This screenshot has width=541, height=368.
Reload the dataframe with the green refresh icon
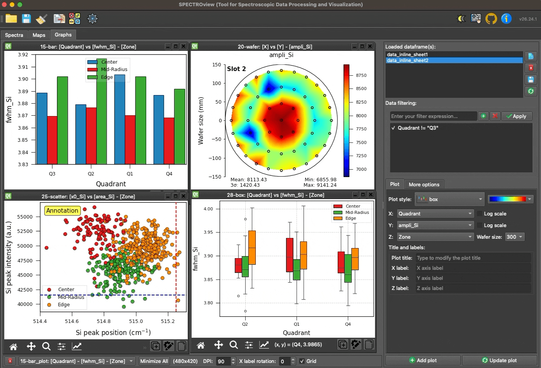[x=531, y=91]
